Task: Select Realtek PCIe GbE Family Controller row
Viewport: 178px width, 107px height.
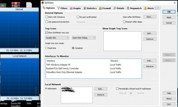Action: click(94, 69)
